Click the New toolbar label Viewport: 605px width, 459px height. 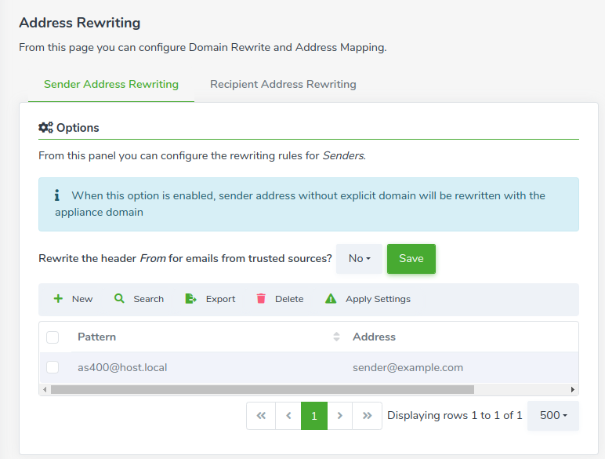(82, 299)
